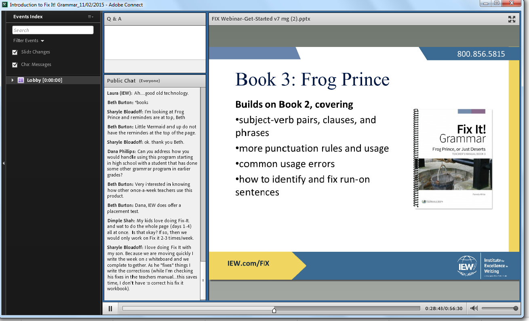Click the speaker icon to mute audio

474,308
